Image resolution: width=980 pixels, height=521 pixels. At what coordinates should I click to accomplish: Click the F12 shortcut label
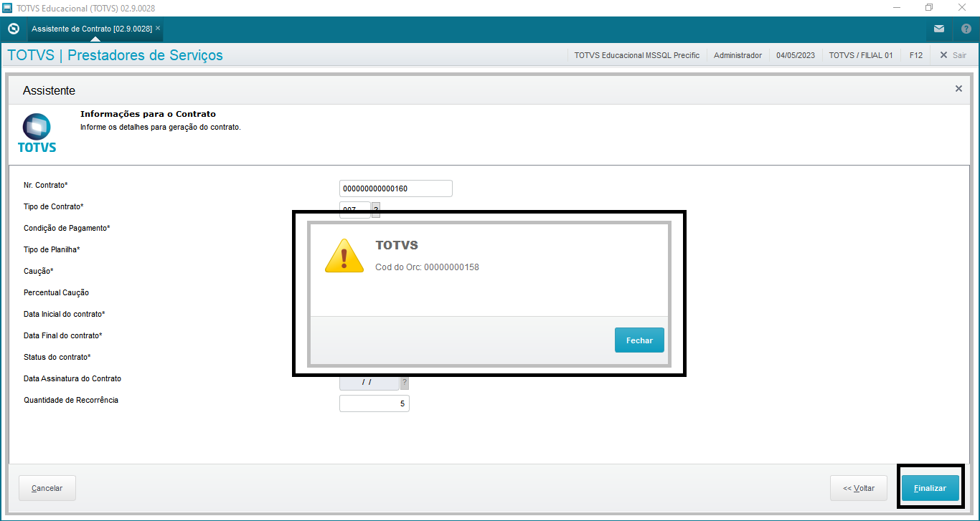click(915, 55)
